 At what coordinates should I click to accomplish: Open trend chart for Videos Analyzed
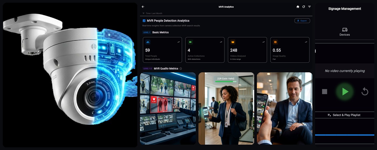click(x=264, y=42)
